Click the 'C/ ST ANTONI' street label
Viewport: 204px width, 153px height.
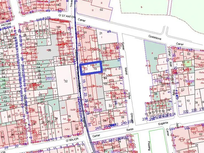67,16
